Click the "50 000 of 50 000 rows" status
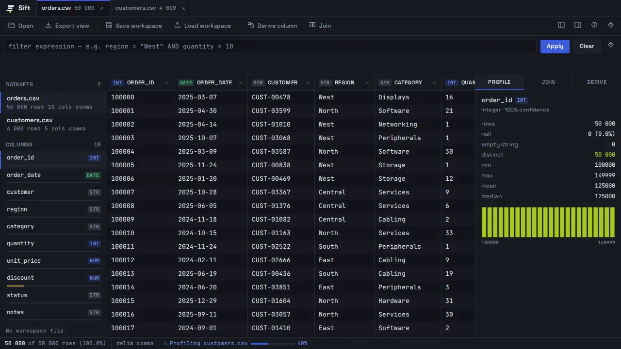Image resolution: width=621 pixels, height=349 pixels. [x=55, y=343]
